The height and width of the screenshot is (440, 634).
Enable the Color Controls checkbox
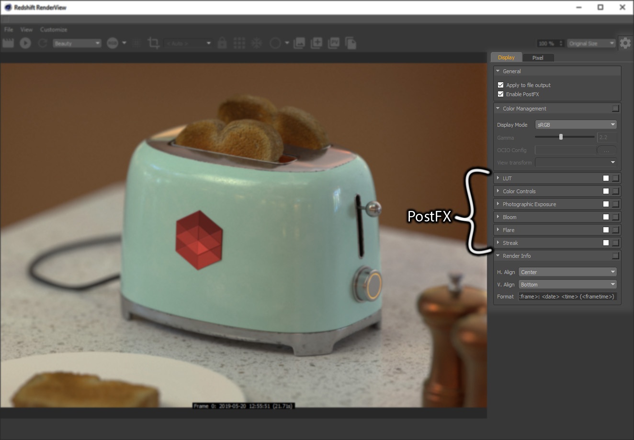606,191
